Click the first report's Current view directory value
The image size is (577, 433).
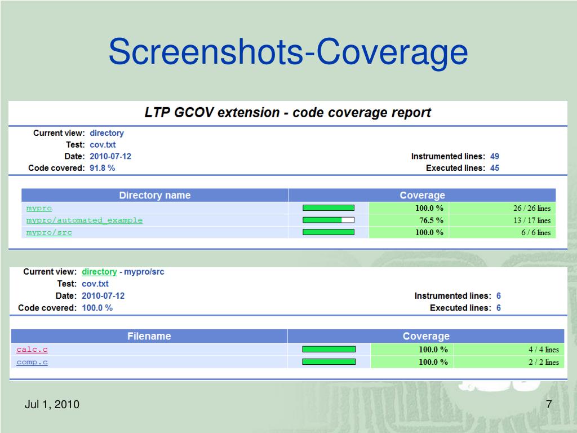coord(106,133)
